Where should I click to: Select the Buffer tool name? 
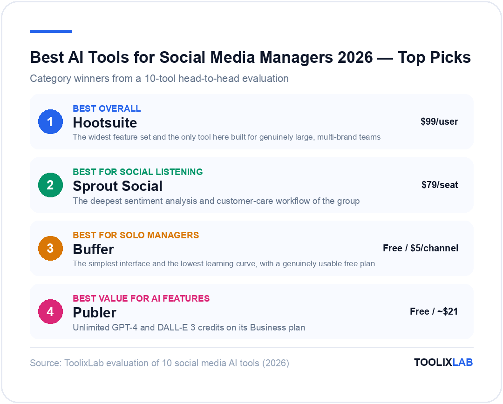tap(93, 249)
